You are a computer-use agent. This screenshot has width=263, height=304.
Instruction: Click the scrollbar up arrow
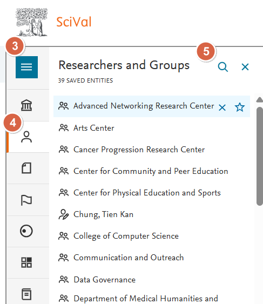click(x=260, y=100)
